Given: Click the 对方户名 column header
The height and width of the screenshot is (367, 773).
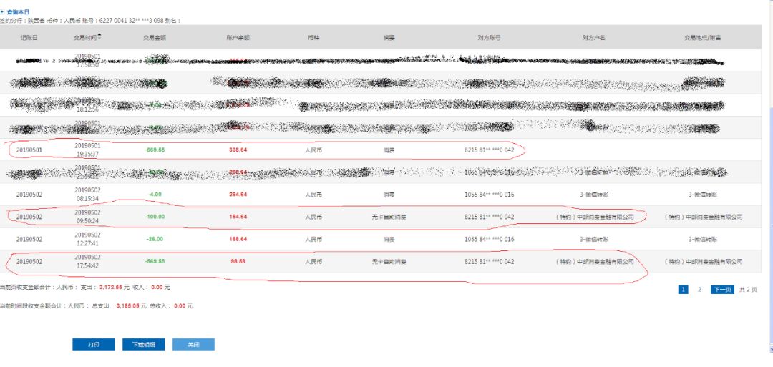Looking at the screenshot, I should point(593,37).
